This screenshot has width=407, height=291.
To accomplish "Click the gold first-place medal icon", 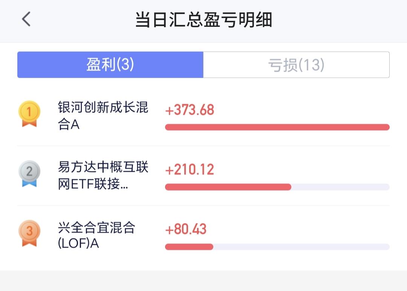I will pyautogui.click(x=29, y=114).
